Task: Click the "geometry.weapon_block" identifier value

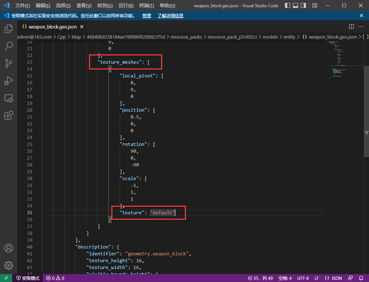Action: point(157,254)
